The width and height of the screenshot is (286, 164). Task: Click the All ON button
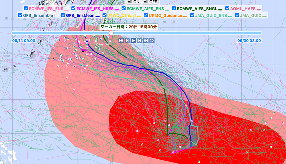pos(133,2)
